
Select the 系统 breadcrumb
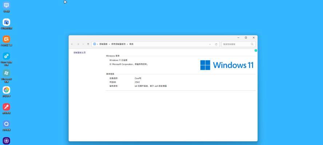(x=131, y=44)
